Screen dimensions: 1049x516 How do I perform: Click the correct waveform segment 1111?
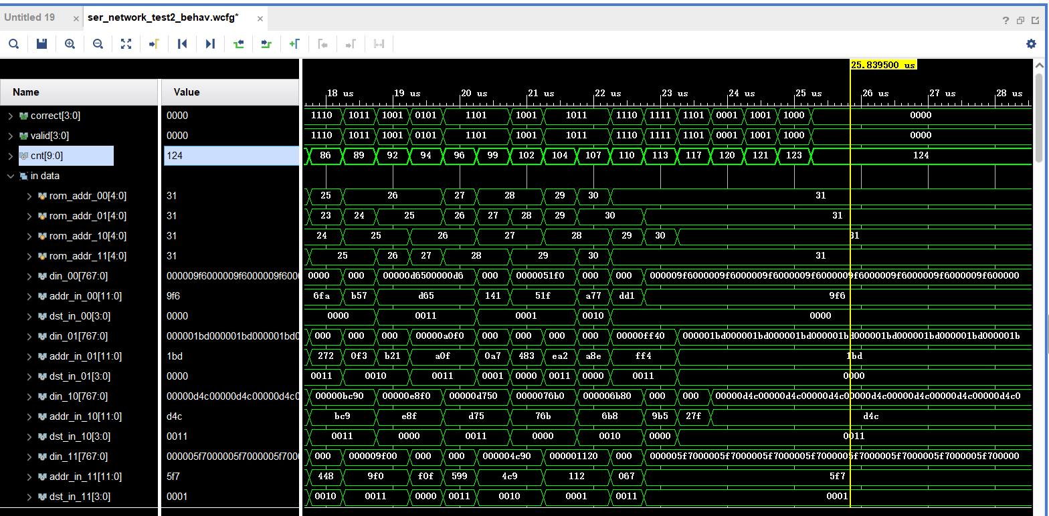tap(660, 115)
